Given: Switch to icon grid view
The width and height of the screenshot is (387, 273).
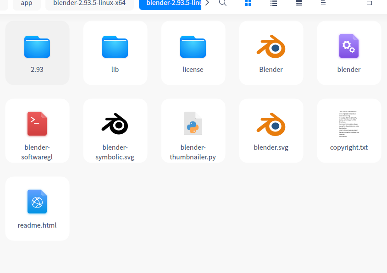Looking at the screenshot, I should coord(248,3).
